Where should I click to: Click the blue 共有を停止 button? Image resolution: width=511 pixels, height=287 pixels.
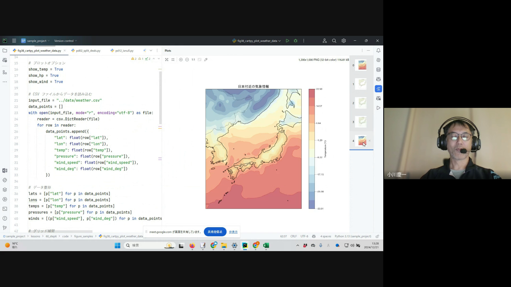pyautogui.click(x=215, y=232)
